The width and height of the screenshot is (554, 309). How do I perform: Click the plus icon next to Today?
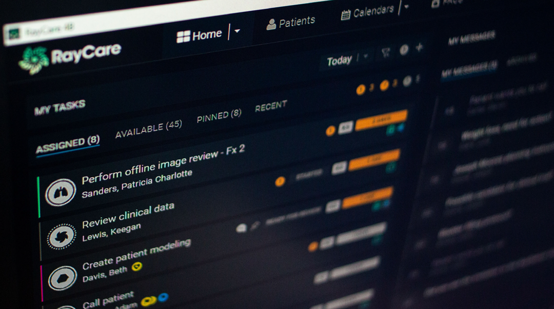pos(419,48)
